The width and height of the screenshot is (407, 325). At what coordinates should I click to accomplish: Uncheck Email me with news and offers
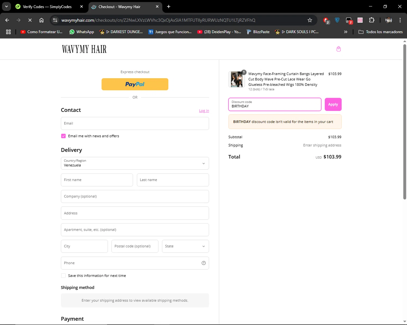[x=63, y=136]
